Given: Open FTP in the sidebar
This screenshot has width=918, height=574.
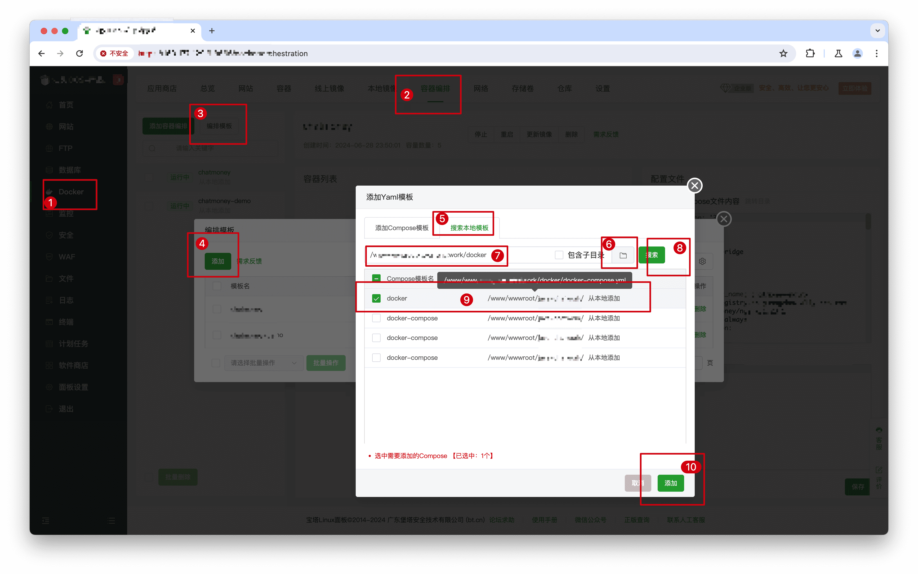Looking at the screenshot, I should click(65, 148).
